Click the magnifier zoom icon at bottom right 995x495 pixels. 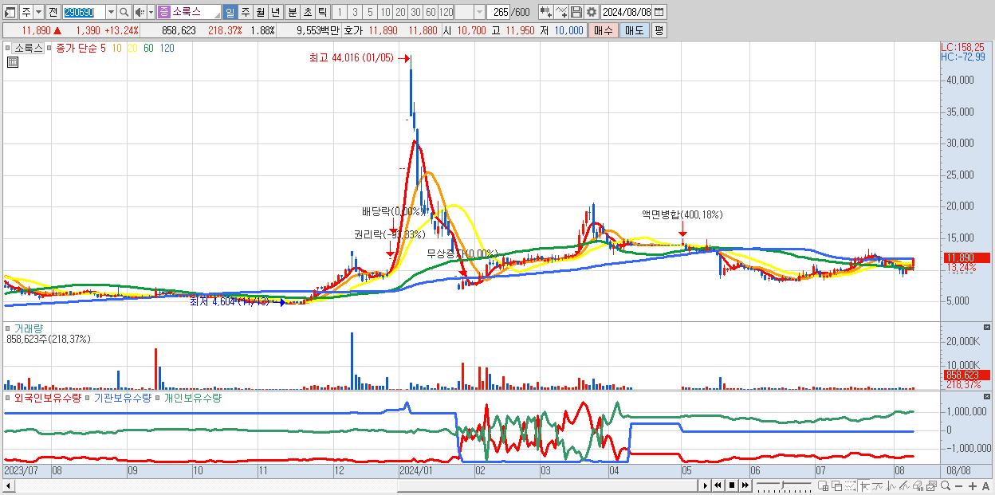pos(946,485)
